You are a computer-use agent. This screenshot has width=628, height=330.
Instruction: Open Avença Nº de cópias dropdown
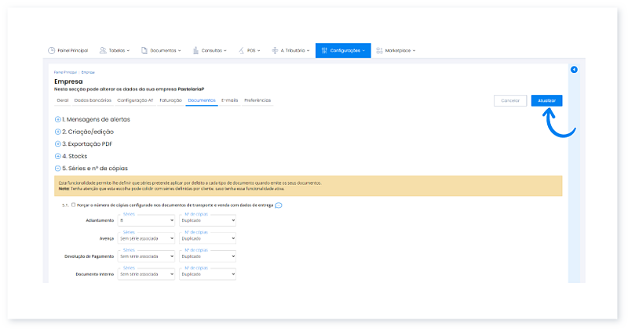(207, 239)
